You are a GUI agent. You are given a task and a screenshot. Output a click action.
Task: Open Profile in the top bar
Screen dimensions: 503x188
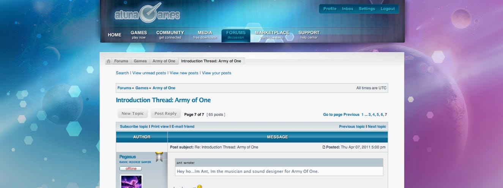tap(330, 9)
